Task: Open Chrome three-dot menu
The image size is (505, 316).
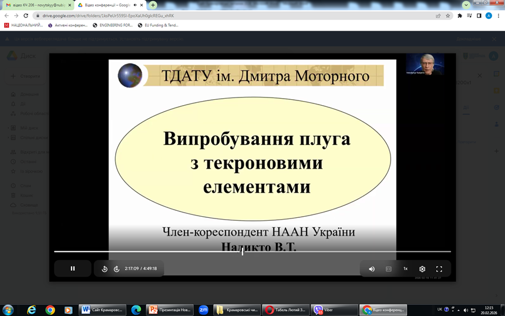Action: (x=499, y=15)
